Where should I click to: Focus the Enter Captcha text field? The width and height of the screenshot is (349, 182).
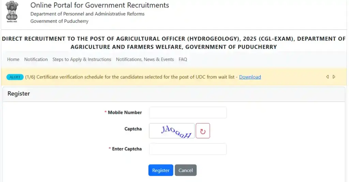pos(188,149)
